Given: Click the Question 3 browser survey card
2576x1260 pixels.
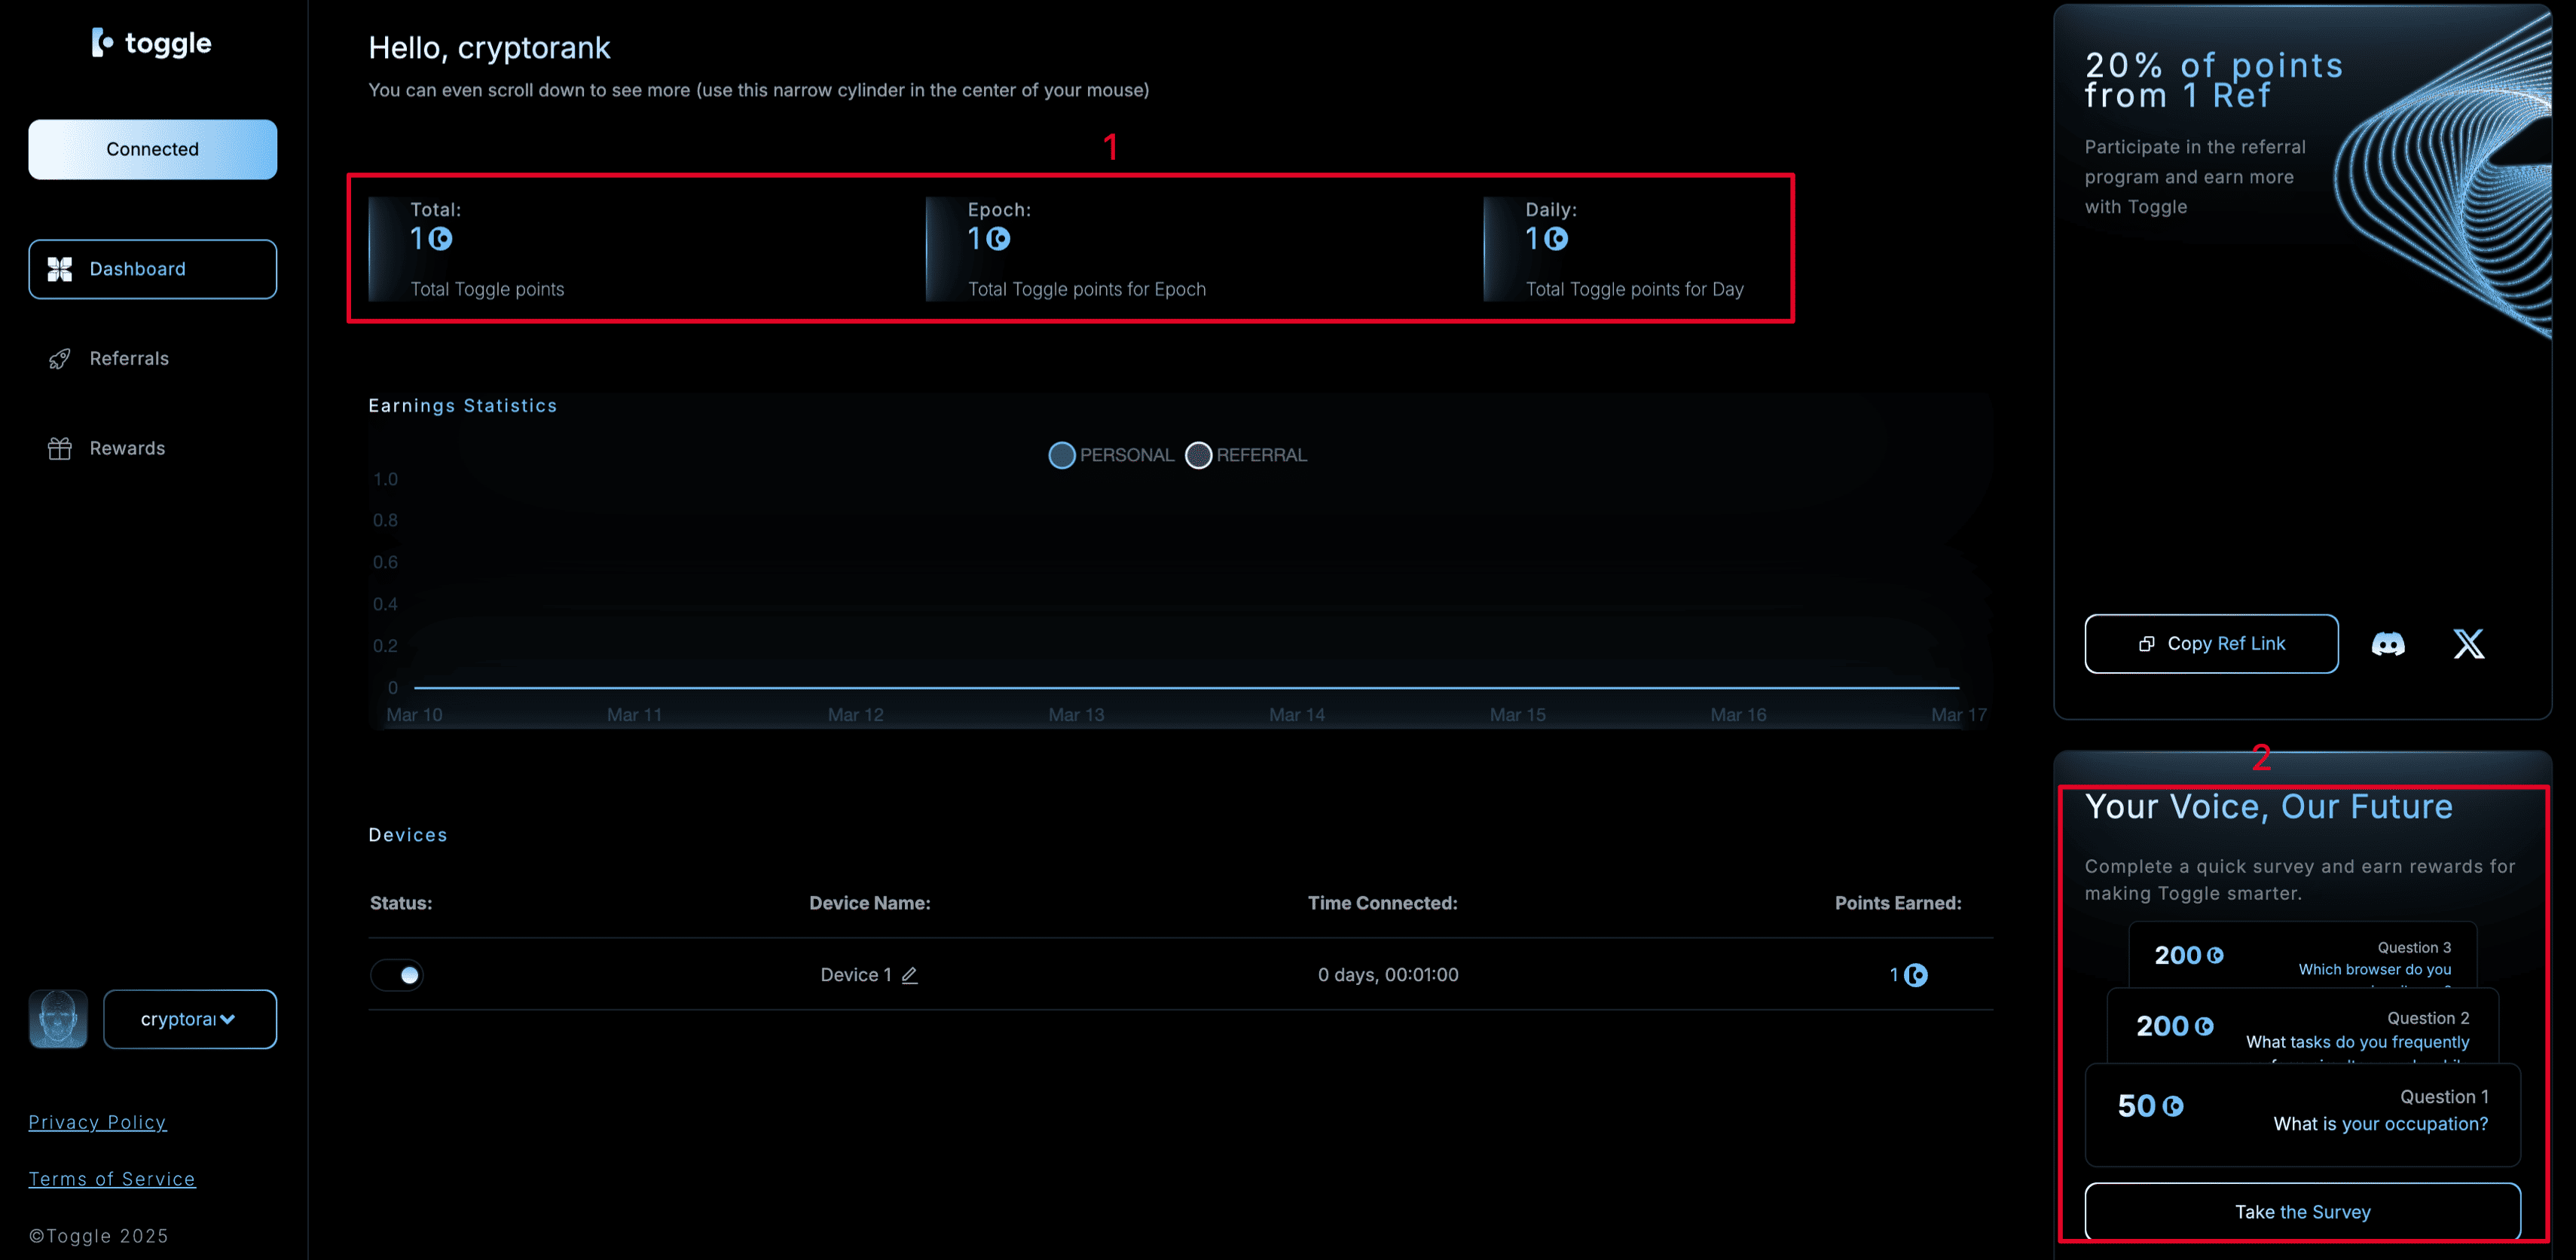Looking at the screenshot, I should click(2302, 955).
